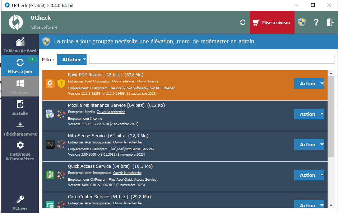
Task: Click the Quick Access Service app icon
Action: 50,175
